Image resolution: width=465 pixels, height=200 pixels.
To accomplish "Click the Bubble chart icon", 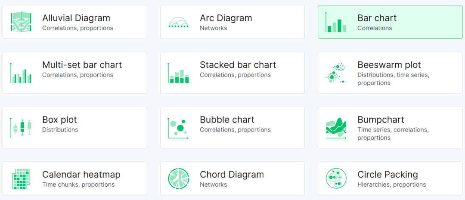I will 178,128.
